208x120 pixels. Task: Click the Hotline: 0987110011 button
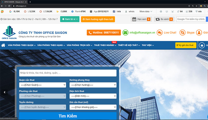click(104, 33)
